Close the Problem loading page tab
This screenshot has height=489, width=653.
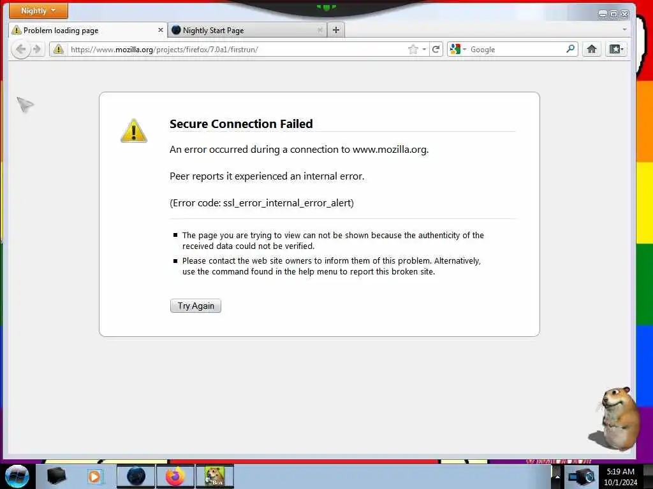pos(160,30)
